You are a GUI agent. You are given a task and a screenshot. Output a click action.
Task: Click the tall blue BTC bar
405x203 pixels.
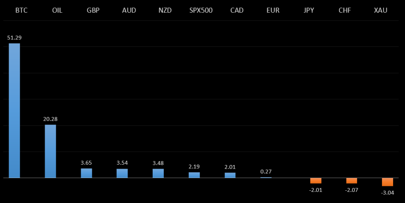pos(15,111)
